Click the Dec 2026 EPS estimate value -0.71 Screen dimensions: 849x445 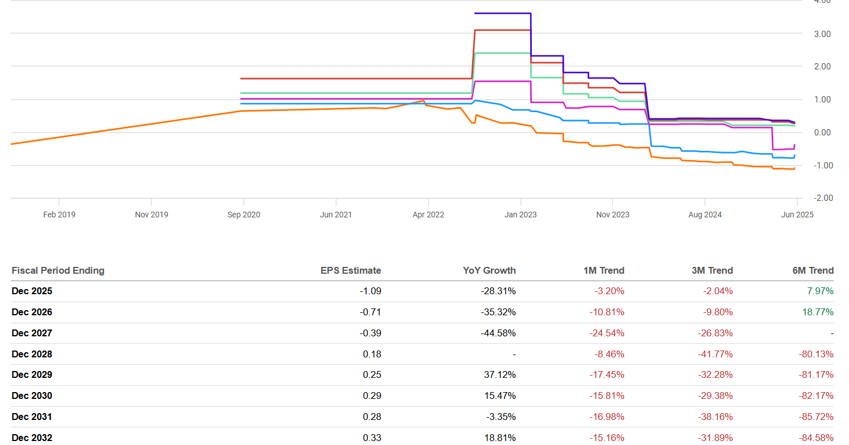(372, 312)
